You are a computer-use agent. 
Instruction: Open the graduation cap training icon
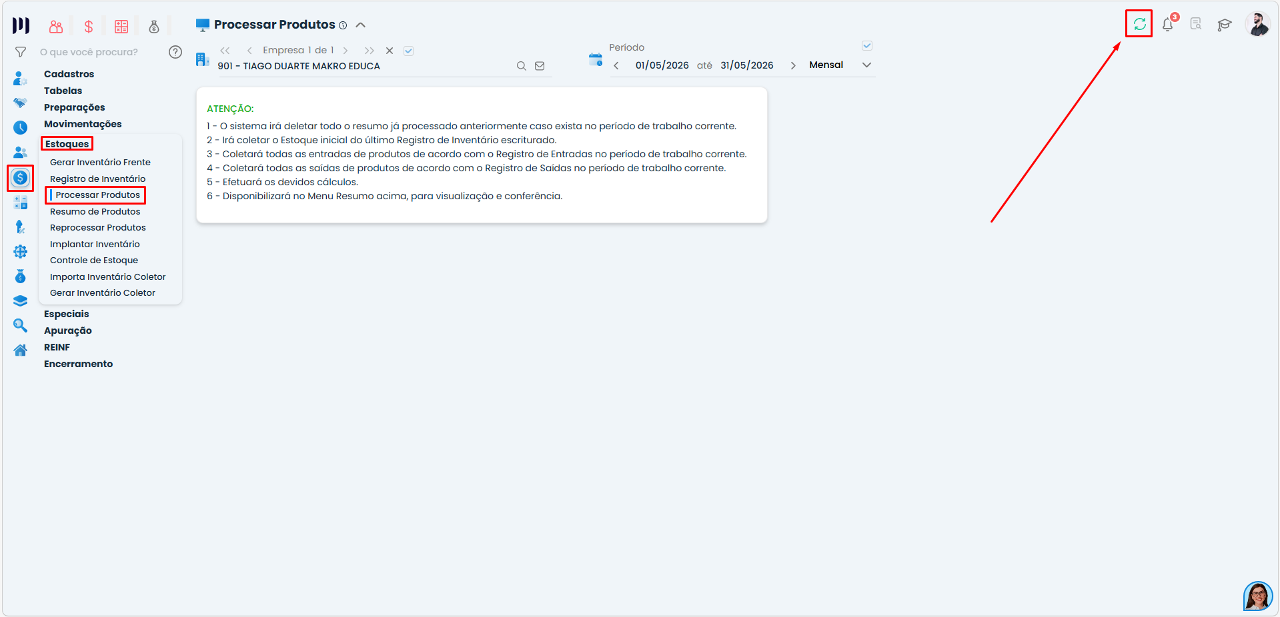pyautogui.click(x=1225, y=25)
